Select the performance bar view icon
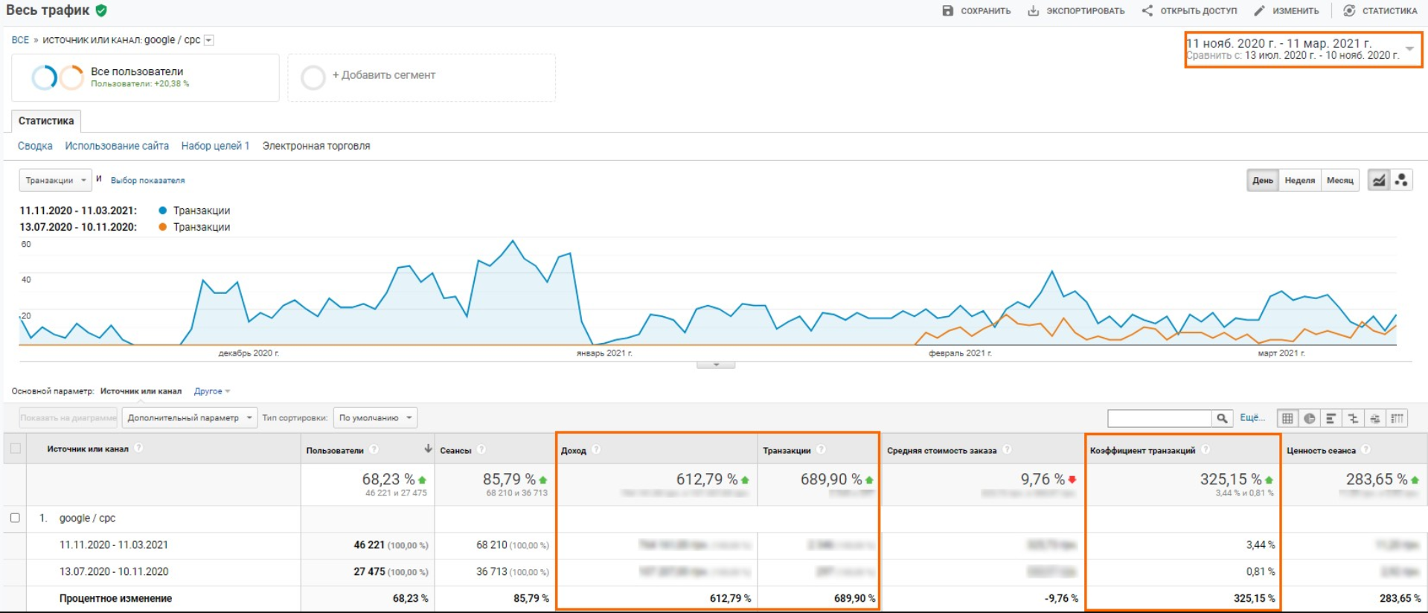This screenshot has width=1428, height=613. (x=1331, y=418)
